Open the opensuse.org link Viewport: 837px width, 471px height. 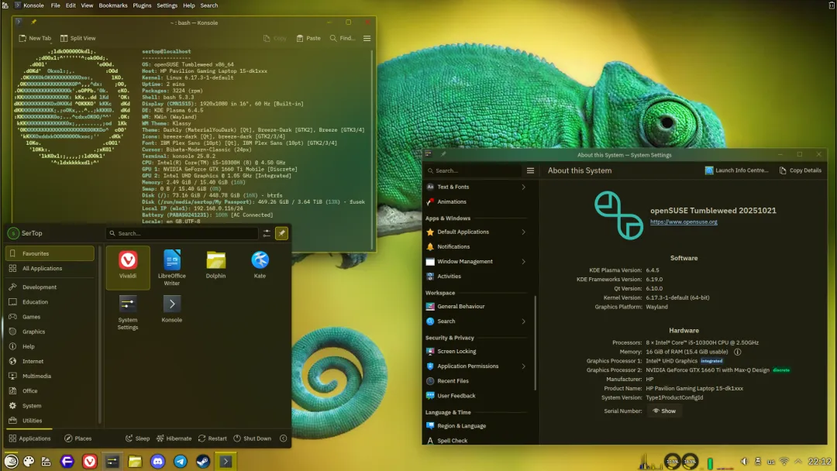[684, 222]
